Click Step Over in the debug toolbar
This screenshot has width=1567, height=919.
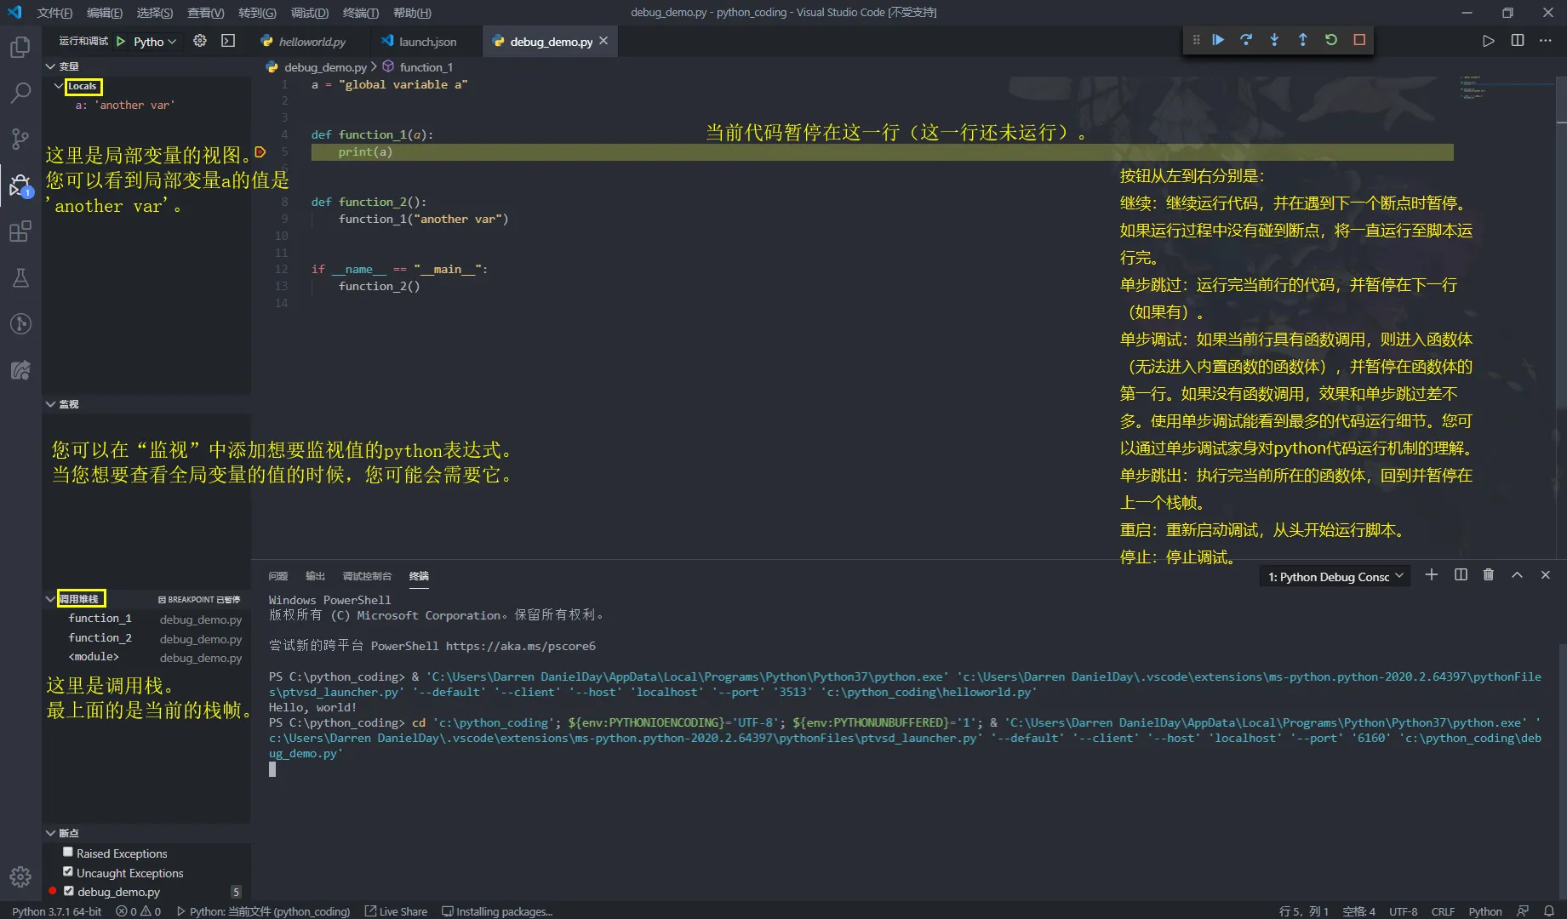tap(1246, 40)
